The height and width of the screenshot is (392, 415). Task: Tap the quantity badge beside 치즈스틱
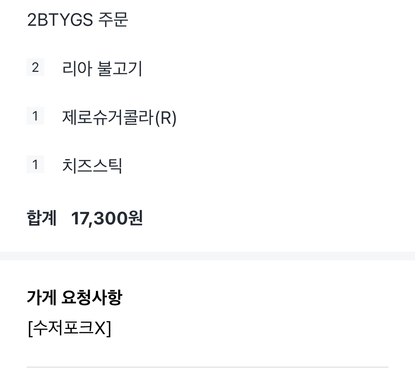pyautogui.click(x=35, y=164)
